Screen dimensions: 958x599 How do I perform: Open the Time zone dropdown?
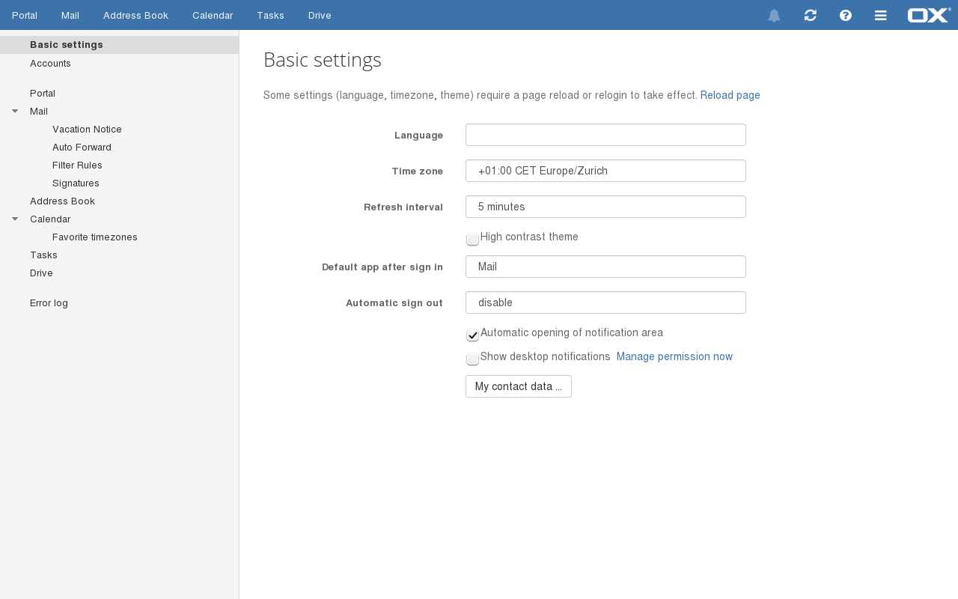pos(605,171)
